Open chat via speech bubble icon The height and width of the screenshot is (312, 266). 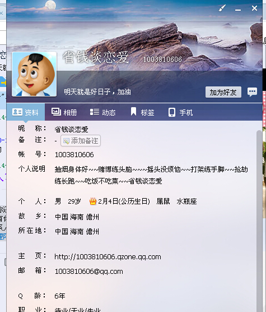[x=253, y=92]
